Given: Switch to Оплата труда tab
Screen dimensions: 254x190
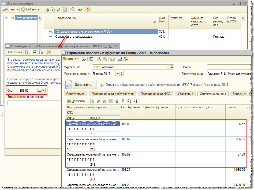Looking at the screenshot, I should 75,94.
